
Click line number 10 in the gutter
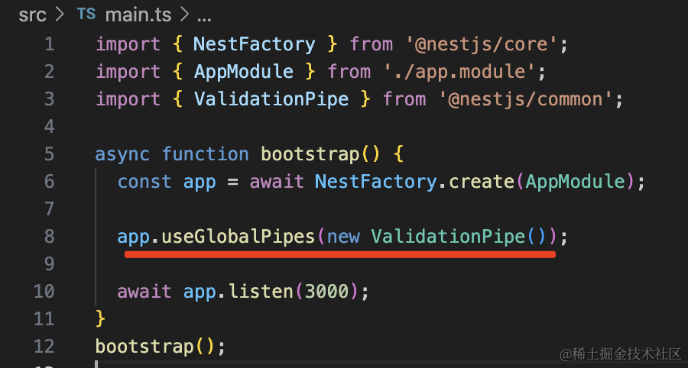pyautogui.click(x=44, y=292)
